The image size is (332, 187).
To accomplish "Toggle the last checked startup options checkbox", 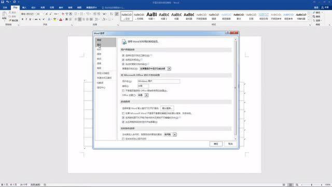I will [123, 122].
